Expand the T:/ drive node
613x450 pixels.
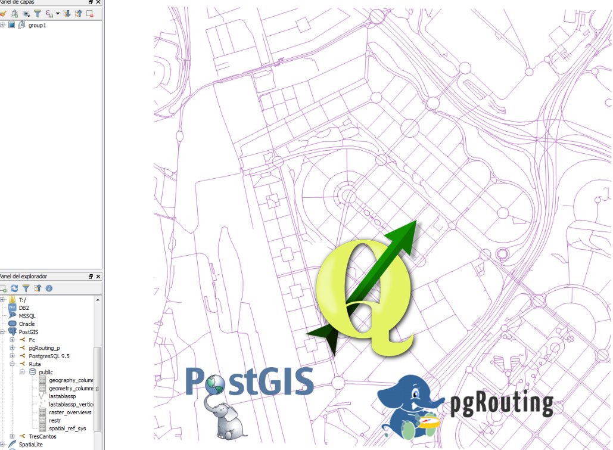2,300
